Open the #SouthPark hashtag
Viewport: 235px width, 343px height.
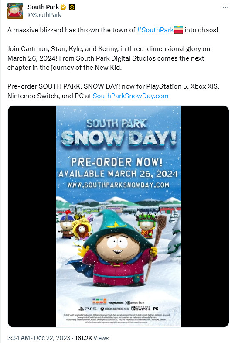click(155, 30)
